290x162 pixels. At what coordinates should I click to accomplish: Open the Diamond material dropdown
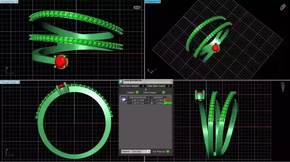[x=148, y=151]
